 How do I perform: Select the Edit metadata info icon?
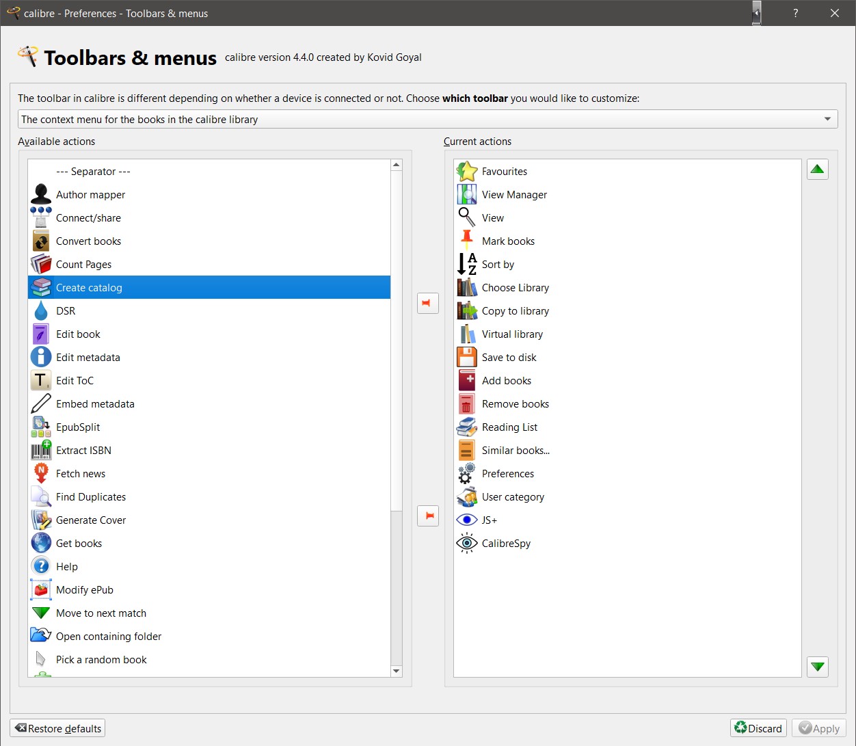point(41,357)
